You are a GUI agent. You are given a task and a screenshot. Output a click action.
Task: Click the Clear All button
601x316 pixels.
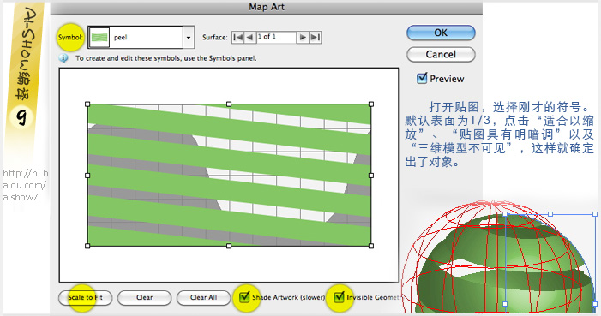click(203, 298)
